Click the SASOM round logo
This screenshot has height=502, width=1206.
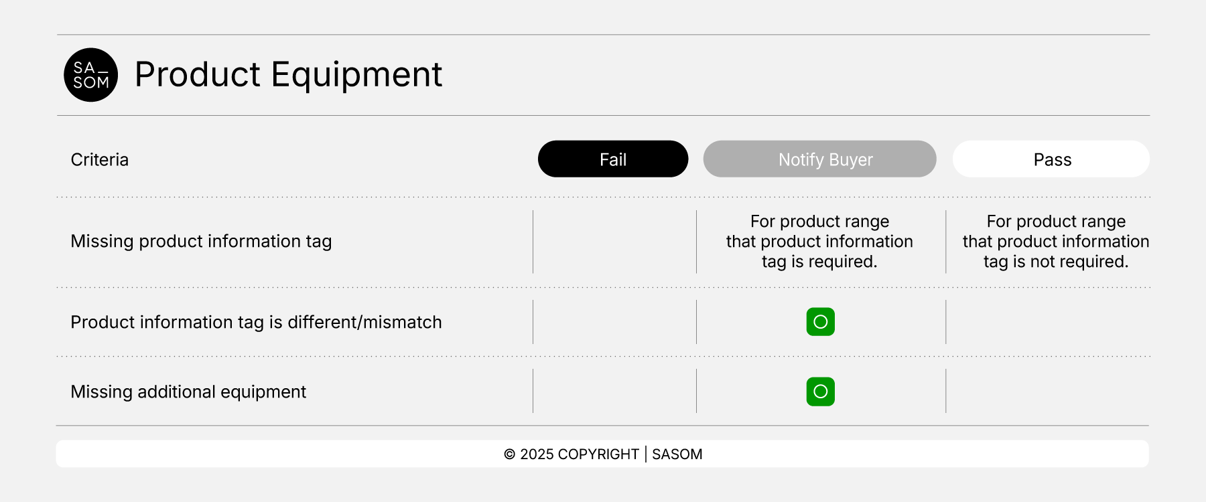[91, 75]
